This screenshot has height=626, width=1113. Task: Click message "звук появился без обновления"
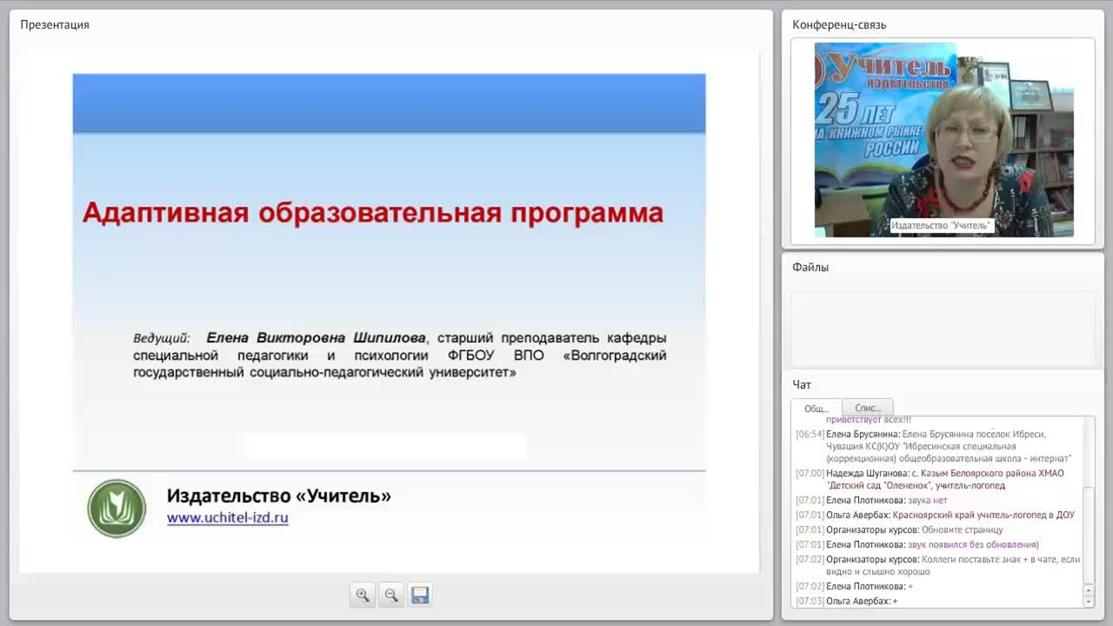pyautogui.click(x=917, y=544)
